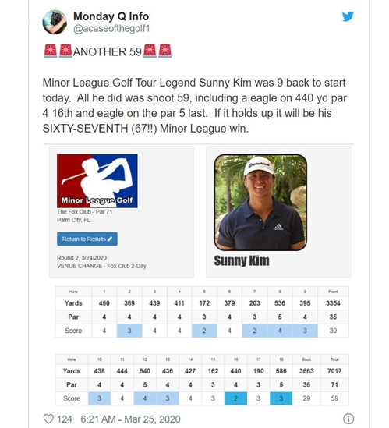Select hole 18 eagle score cell

pyautogui.click(x=281, y=398)
